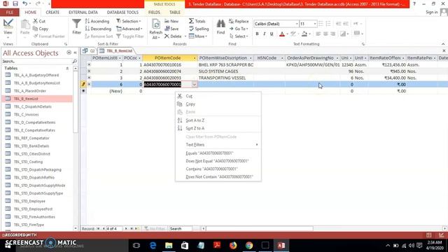Open the View button in ribbon
This screenshot has height=252, width=448.
[8, 29]
